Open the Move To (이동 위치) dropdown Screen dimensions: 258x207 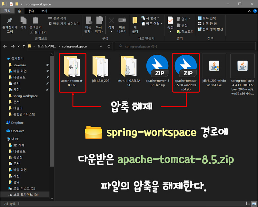point(88,31)
